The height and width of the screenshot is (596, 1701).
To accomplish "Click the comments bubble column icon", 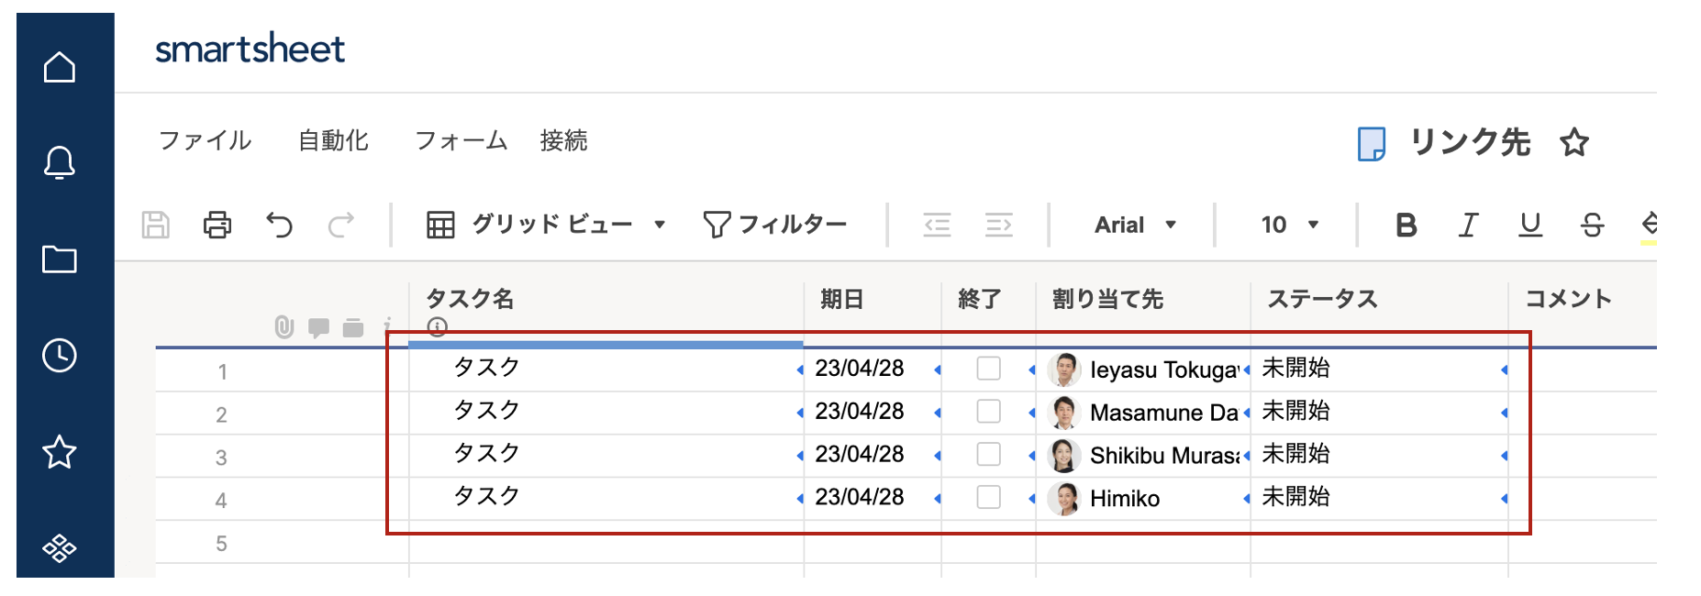I will coord(318,328).
